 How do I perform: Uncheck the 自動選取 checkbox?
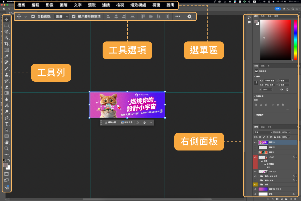pos(33,16)
